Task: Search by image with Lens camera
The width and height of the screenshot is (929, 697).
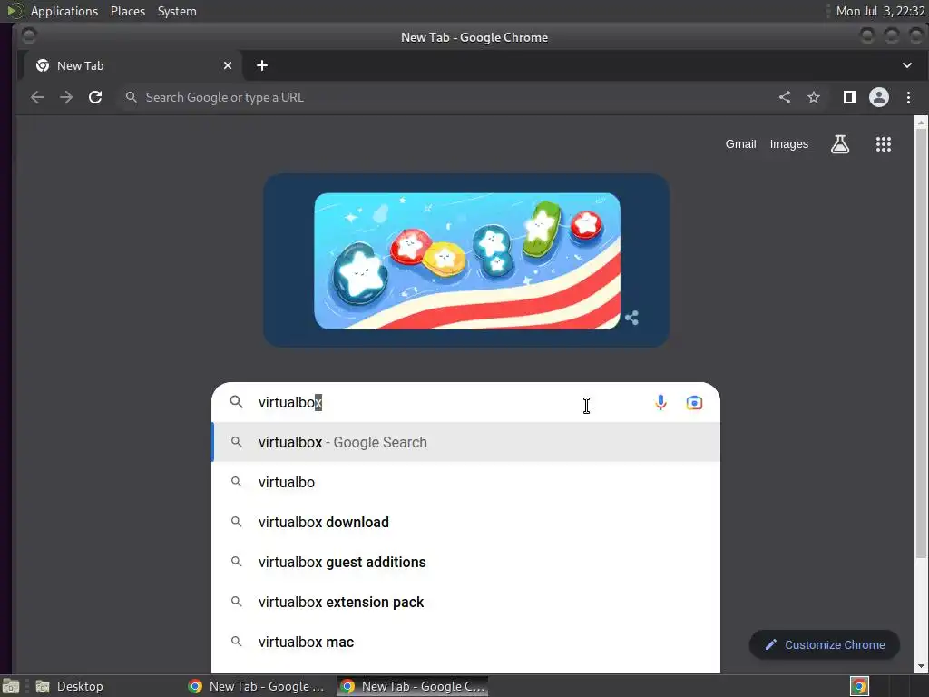Action: point(694,402)
